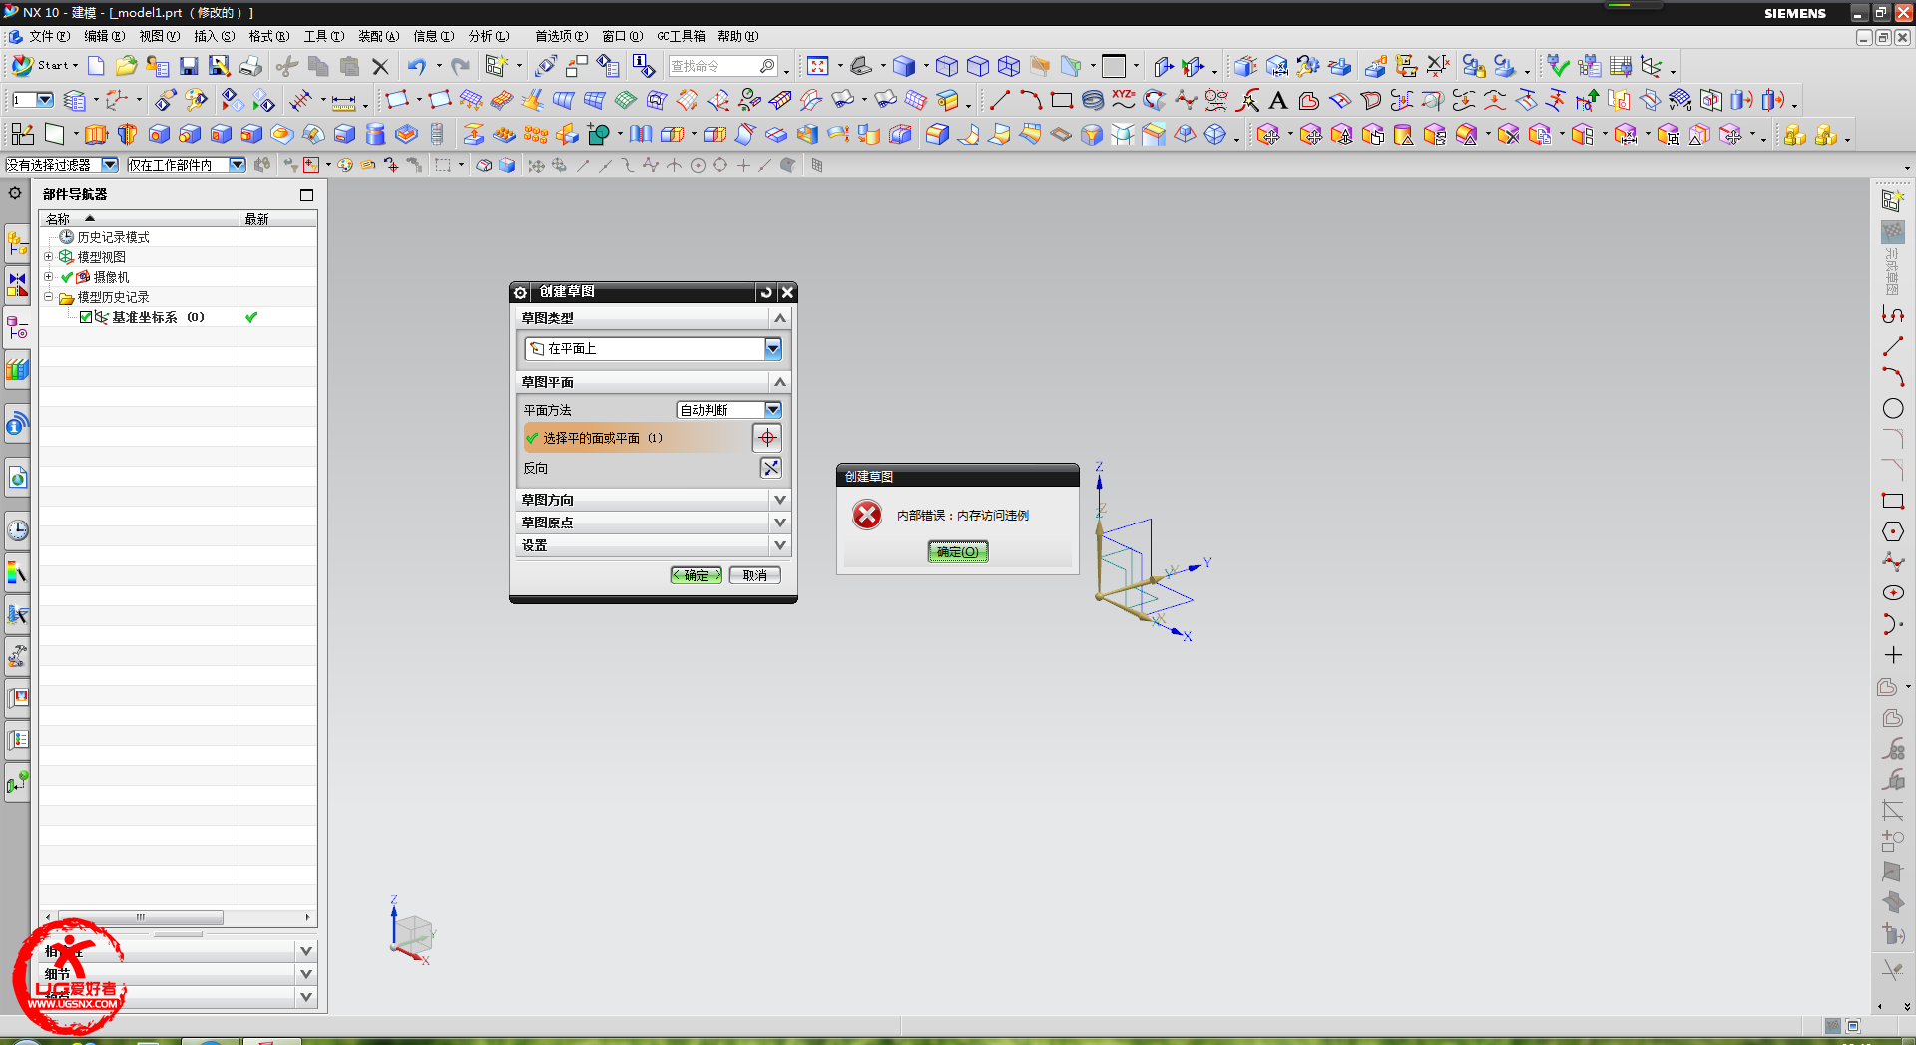Viewport: 1916px width, 1045px height.
Task: Expand the 草图原点 section
Action: [780, 522]
